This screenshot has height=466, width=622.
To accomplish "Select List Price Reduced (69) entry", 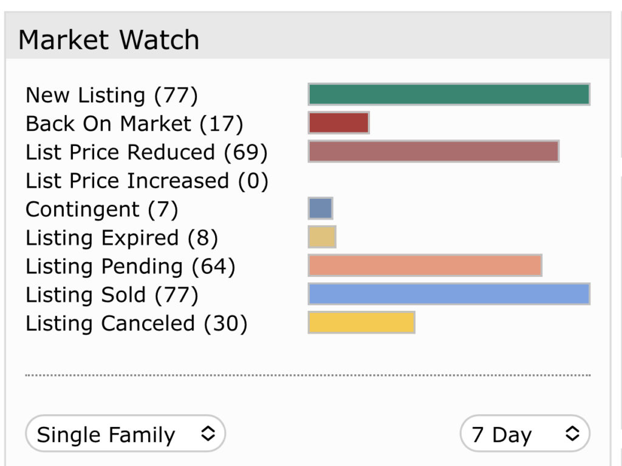I will point(146,152).
